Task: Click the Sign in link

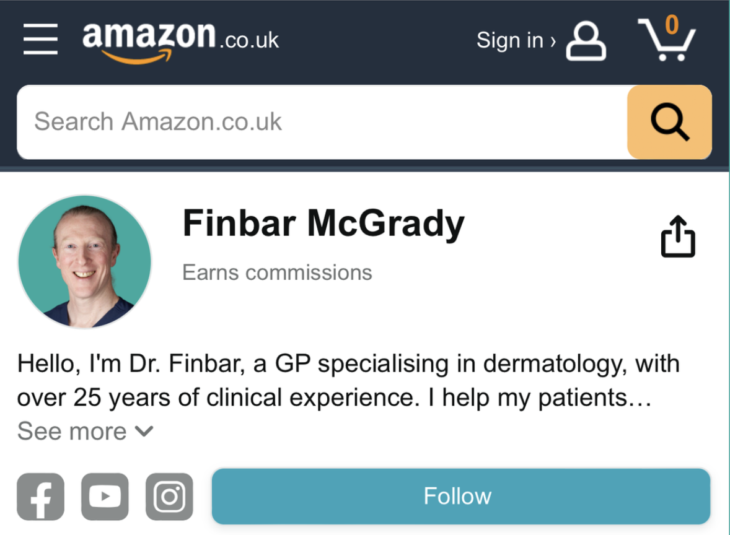Action: click(x=509, y=40)
